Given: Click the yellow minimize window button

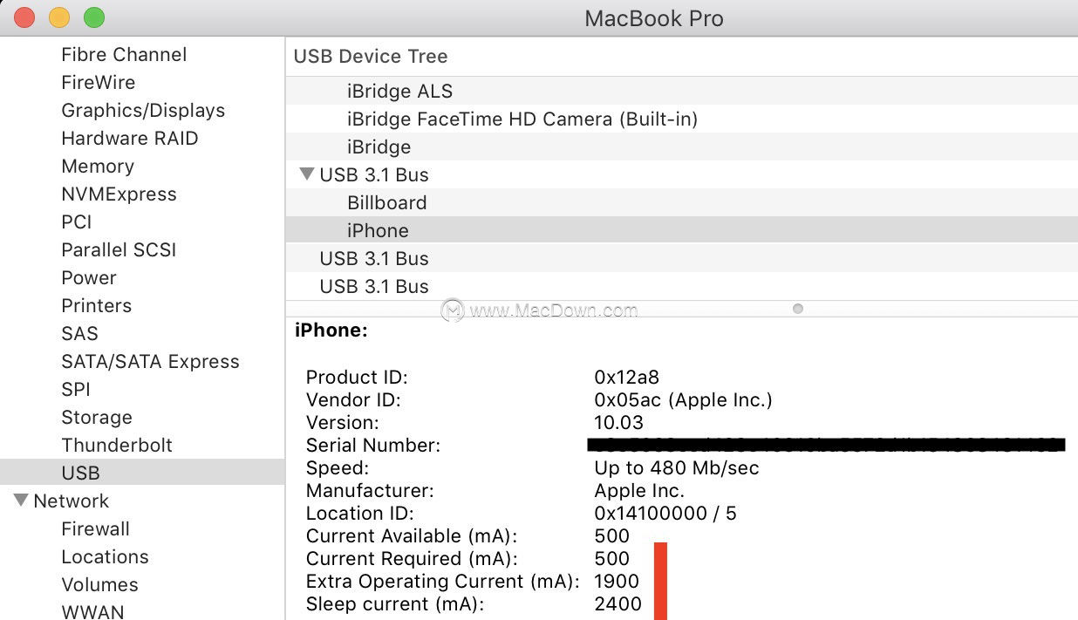Looking at the screenshot, I should (x=59, y=17).
